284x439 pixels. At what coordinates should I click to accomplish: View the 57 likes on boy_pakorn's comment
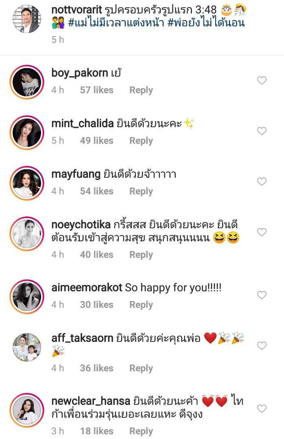[x=97, y=90]
